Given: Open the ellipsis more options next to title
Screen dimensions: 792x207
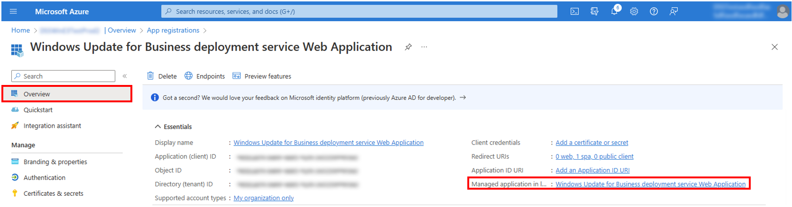Looking at the screenshot, I should coord(424,47).
